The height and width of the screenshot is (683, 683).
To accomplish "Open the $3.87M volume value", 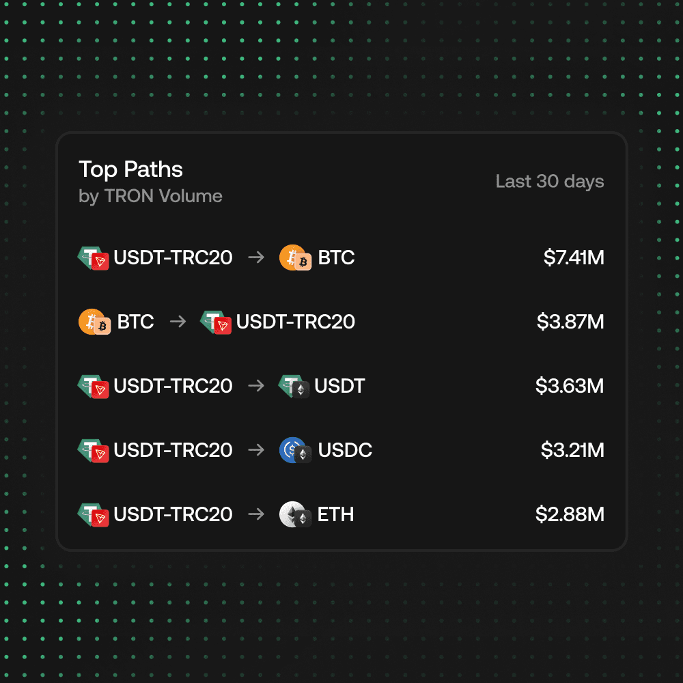I will (x=570, y=322).
